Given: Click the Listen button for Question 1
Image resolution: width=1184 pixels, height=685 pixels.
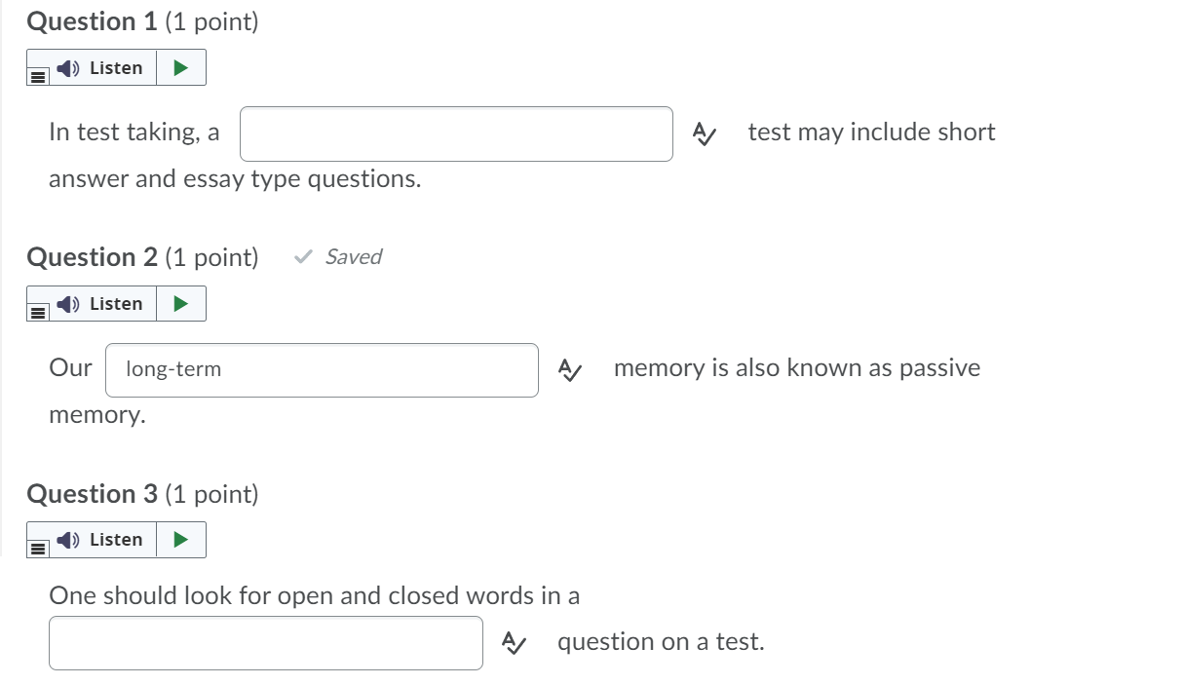Looking at the screenshot, I should point(102,67).
